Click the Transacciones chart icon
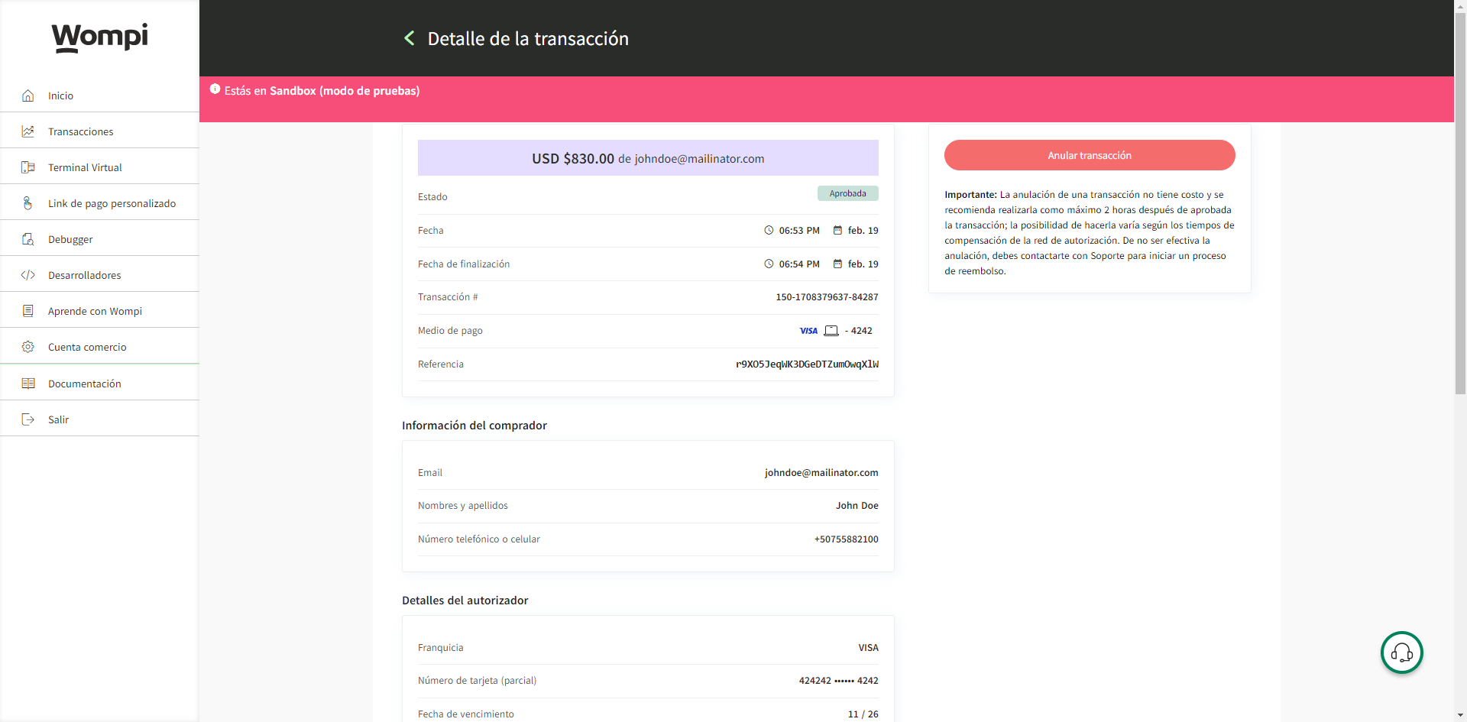Viewport: 1467px width, 722px height. pos(28,131)
